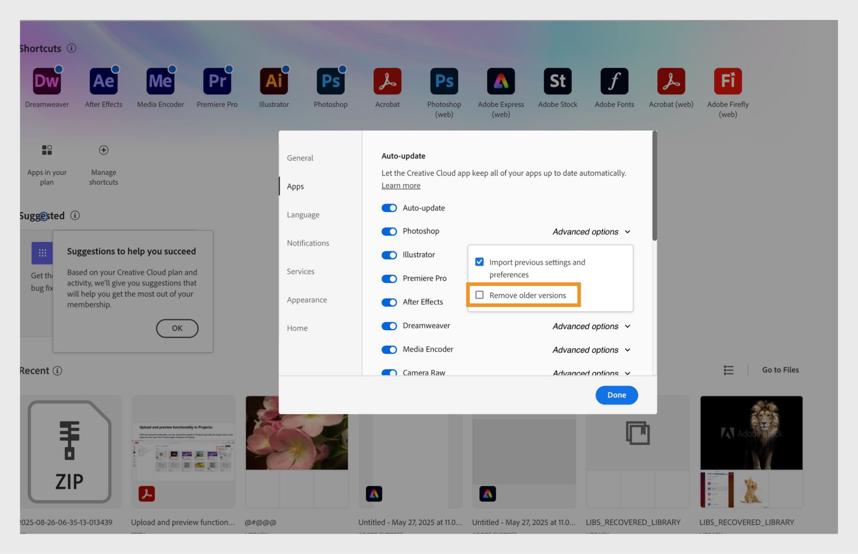Open the Appearance preferences section
The image size is (858, 554).
coord(307,300)
